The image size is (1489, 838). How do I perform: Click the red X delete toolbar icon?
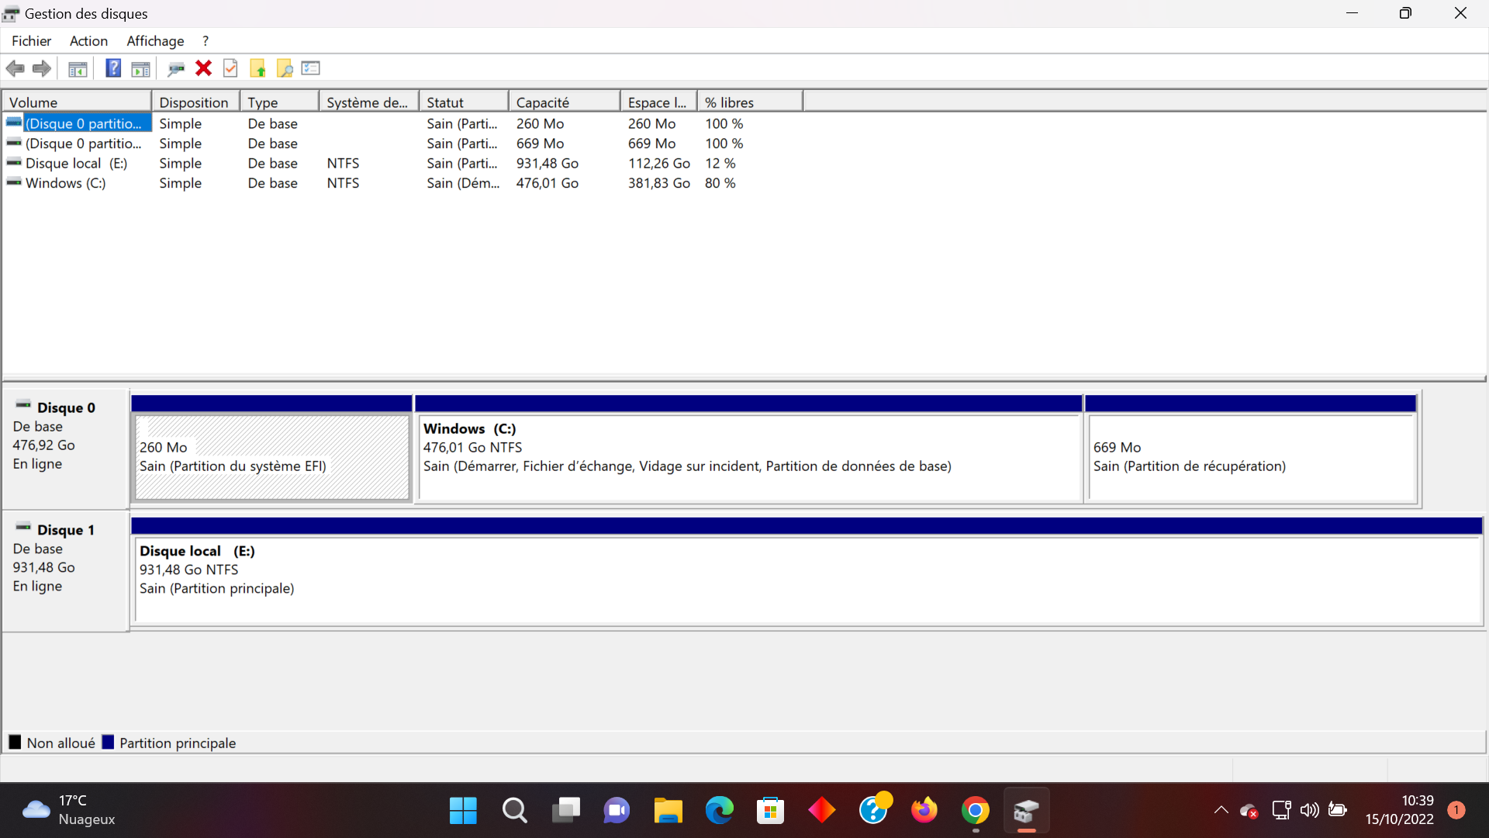click(203, 68)
